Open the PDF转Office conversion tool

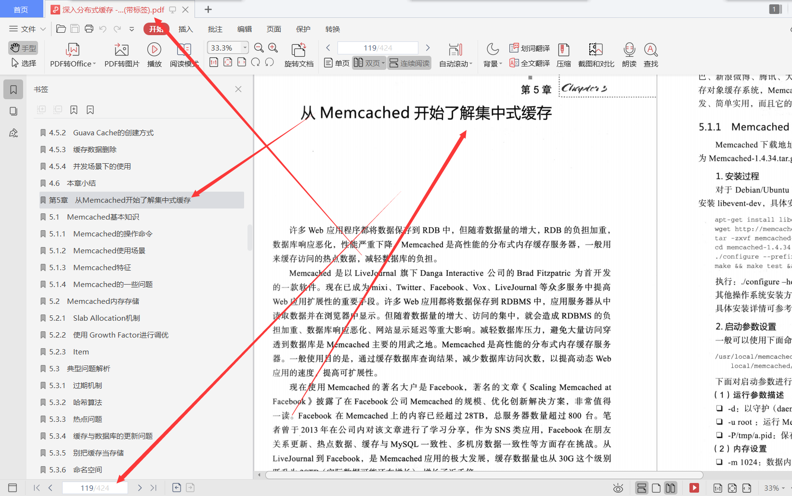point(71,54)
